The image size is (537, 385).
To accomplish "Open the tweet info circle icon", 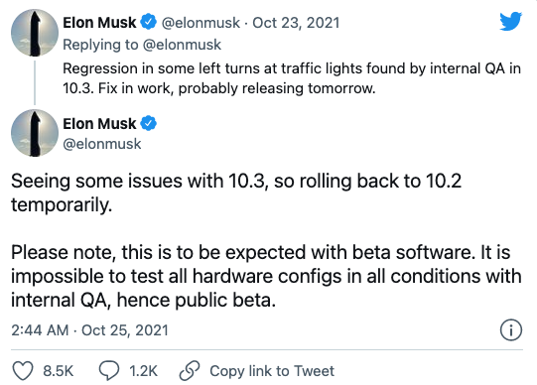I will [x=511, y=330].
